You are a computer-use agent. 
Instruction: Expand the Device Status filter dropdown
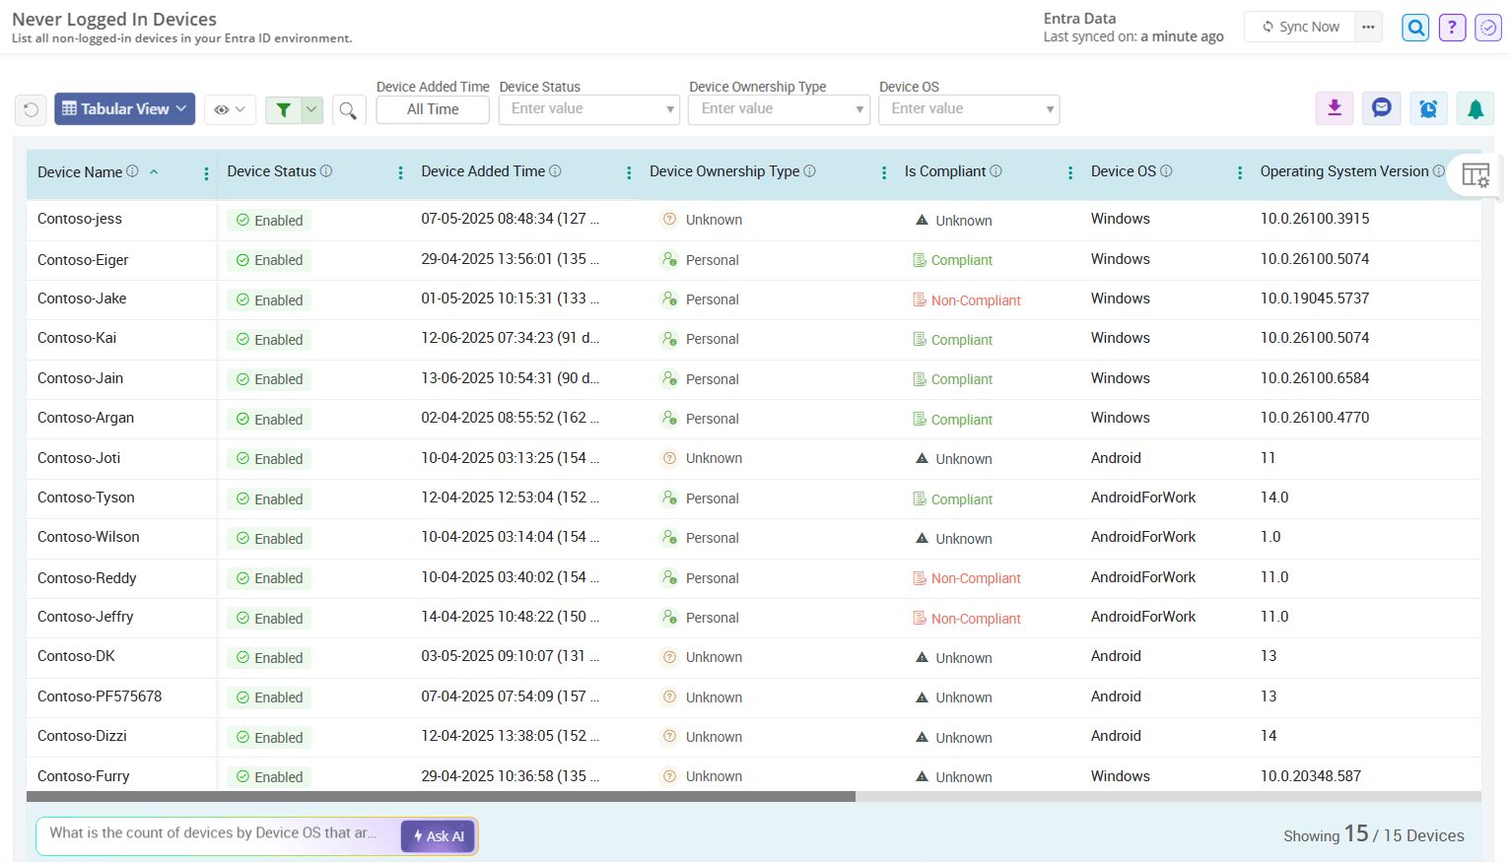click(x=671, y=109)
